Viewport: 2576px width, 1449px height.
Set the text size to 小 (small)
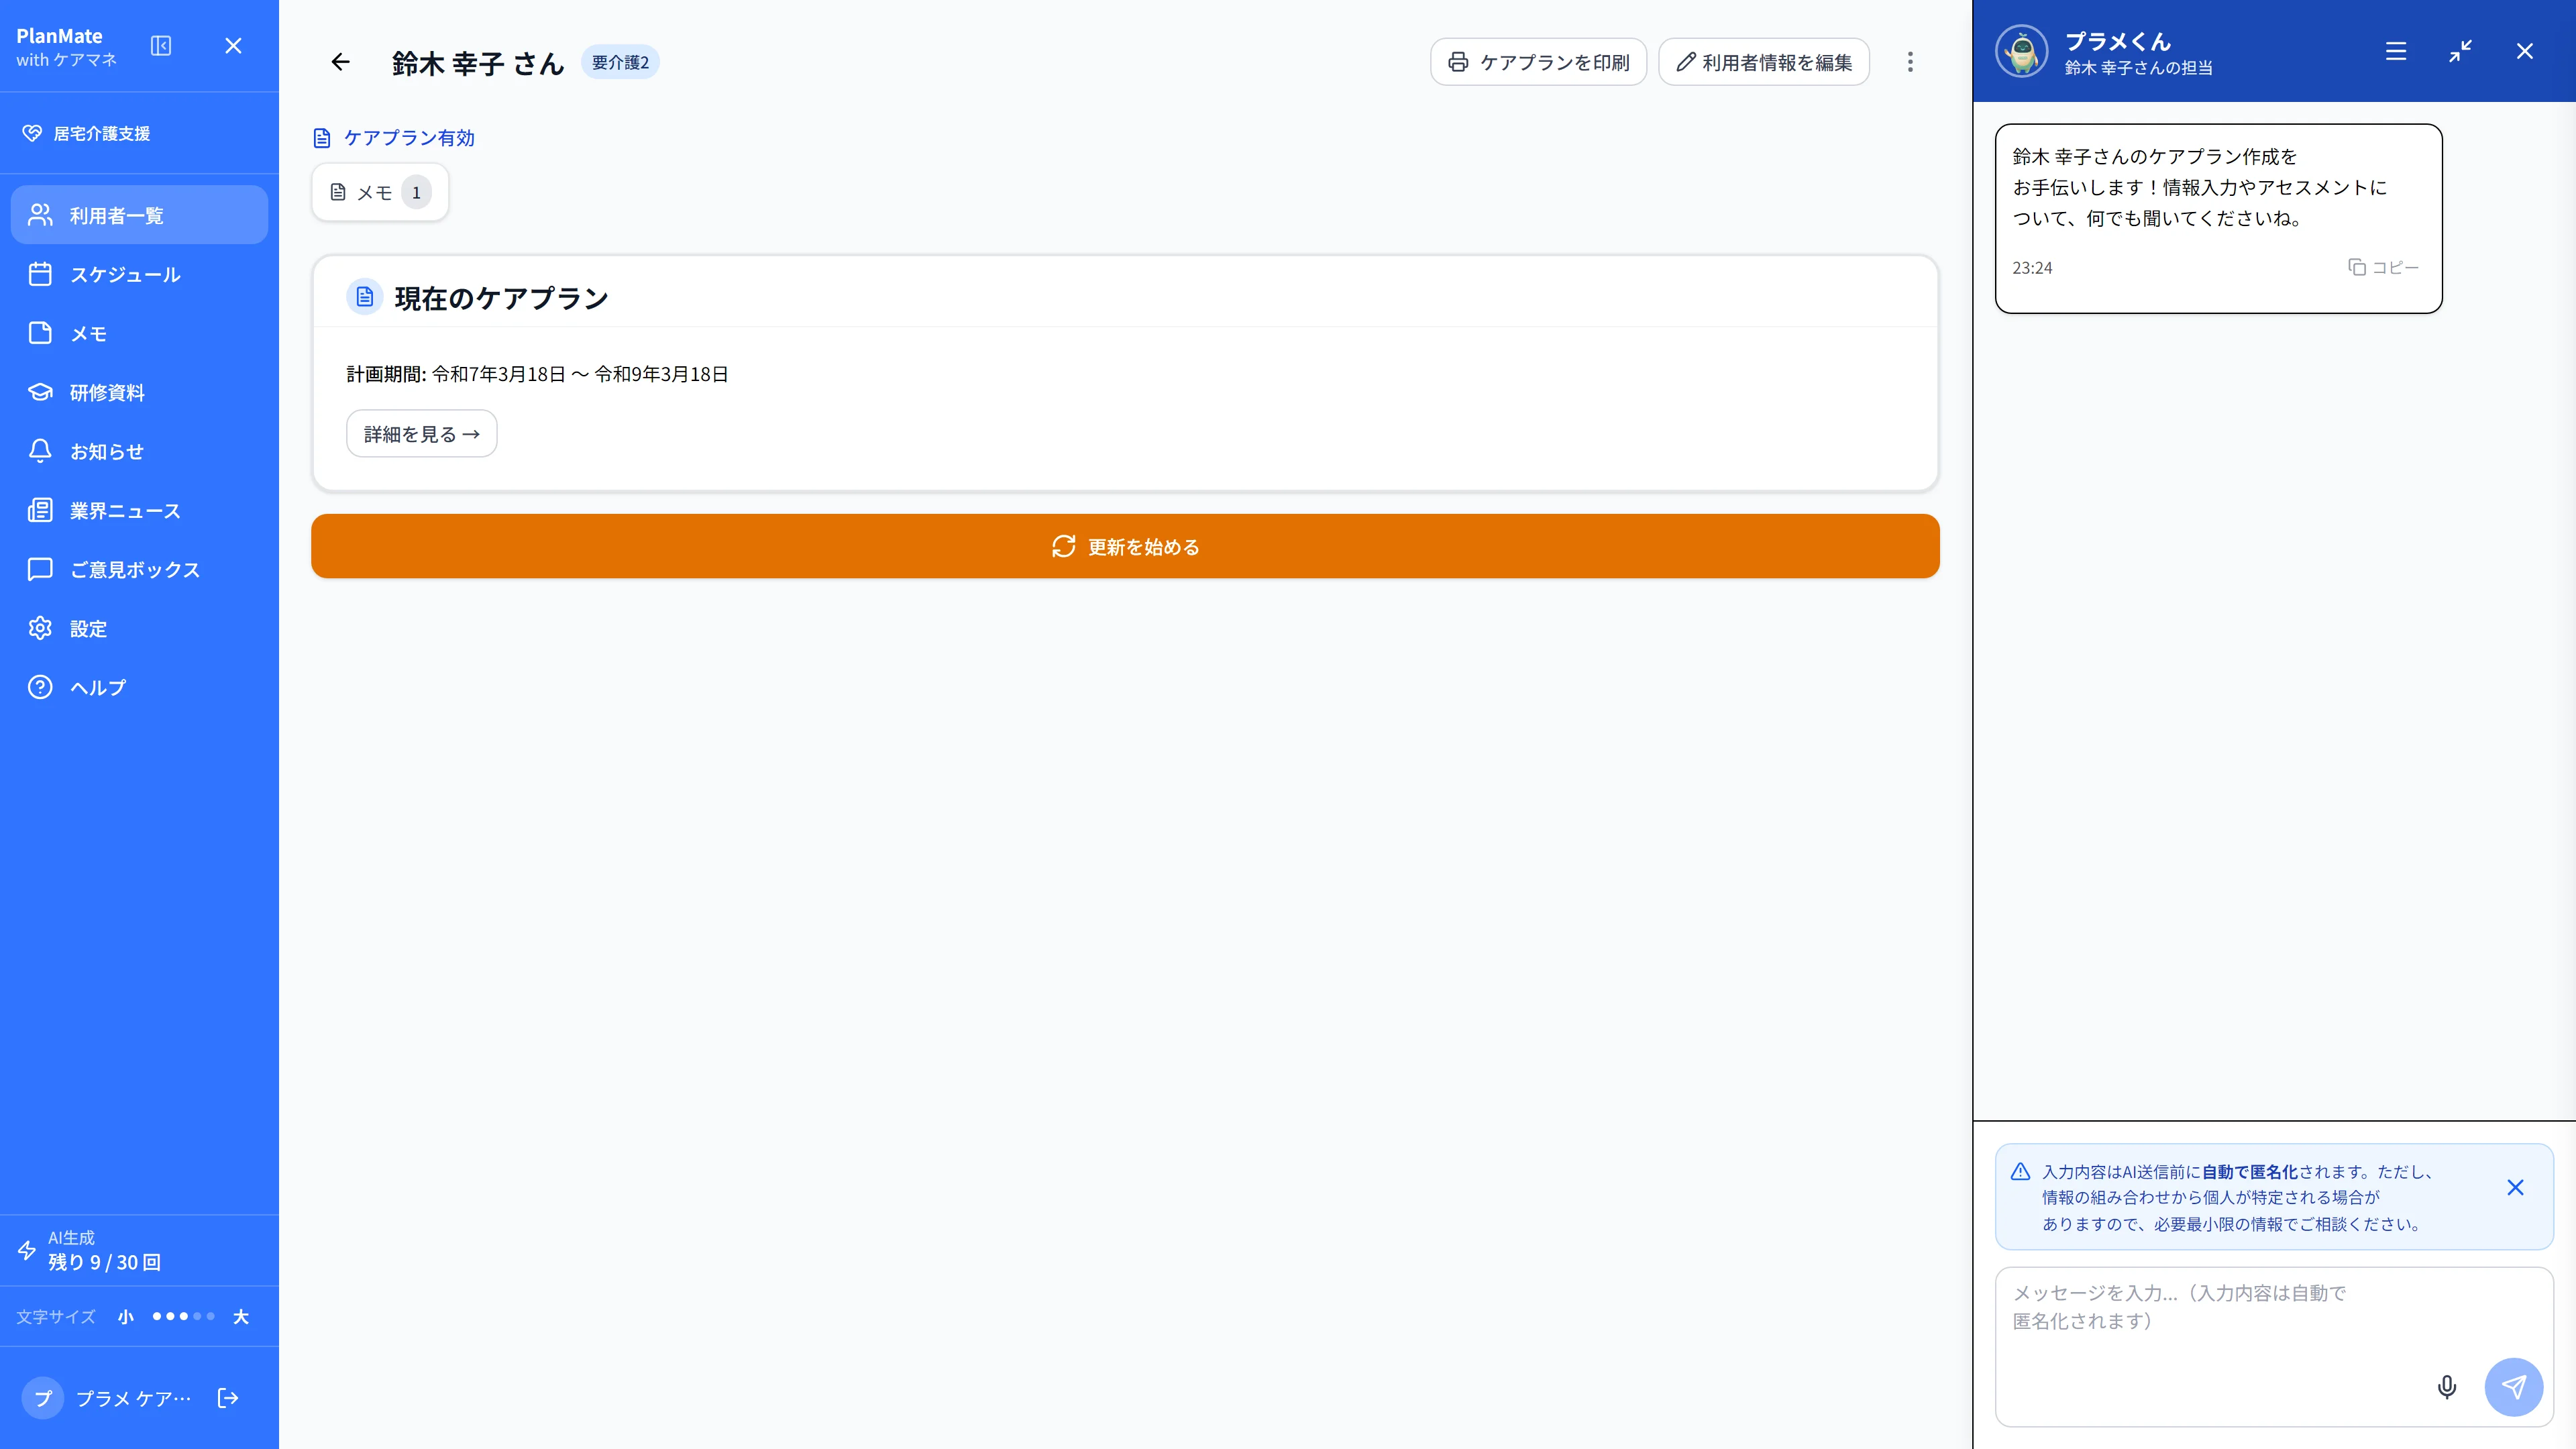pos(125,1317)
